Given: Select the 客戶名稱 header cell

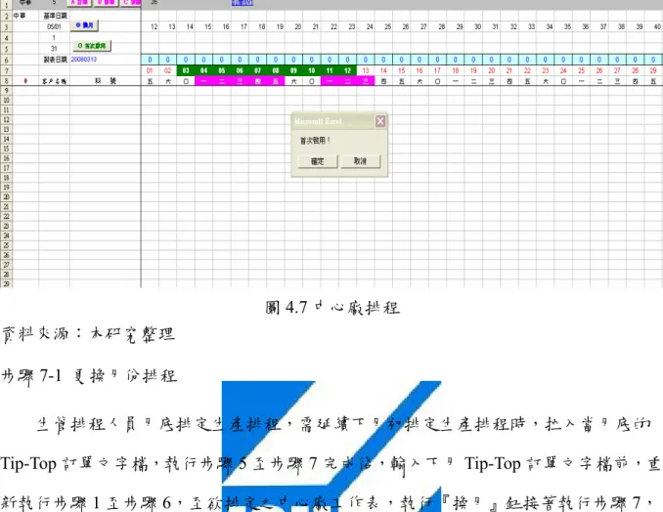Looking at the screenshot, I should [x=54, y=81].
